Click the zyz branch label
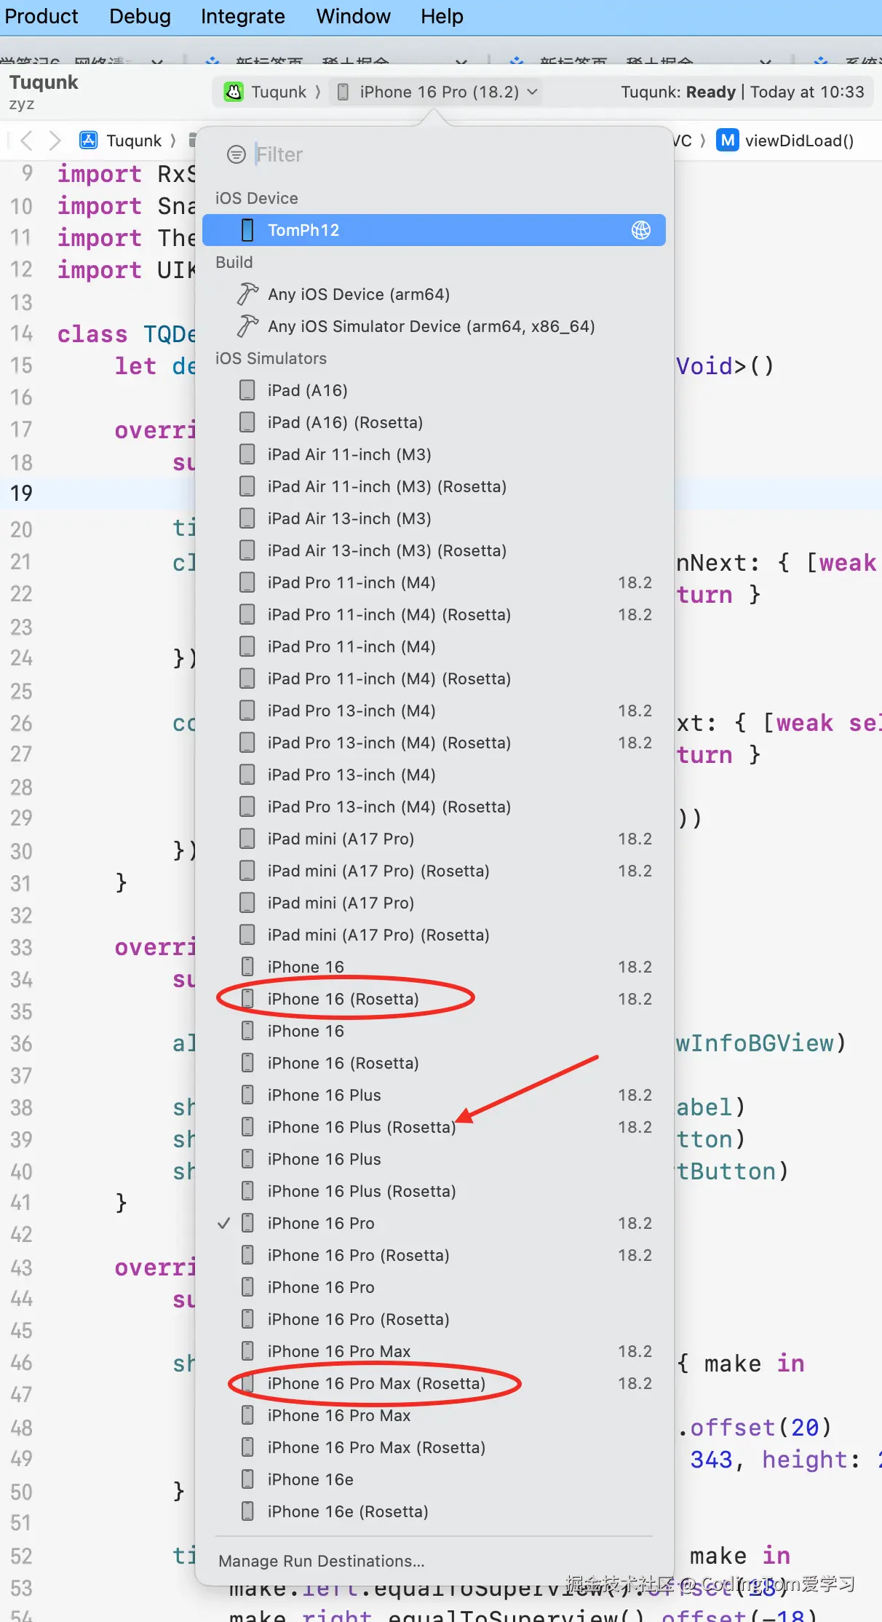Viewport: 882px width, 1622px height. (x=22, y=105)
